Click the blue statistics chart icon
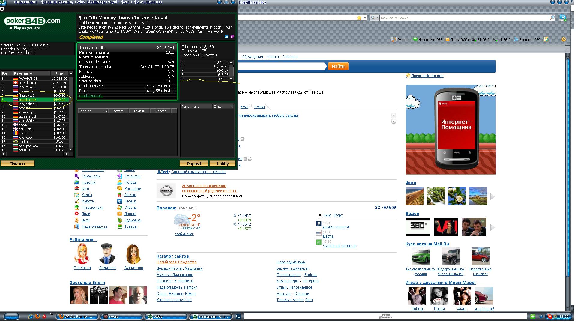576x324 pixels. pos(226,37)
